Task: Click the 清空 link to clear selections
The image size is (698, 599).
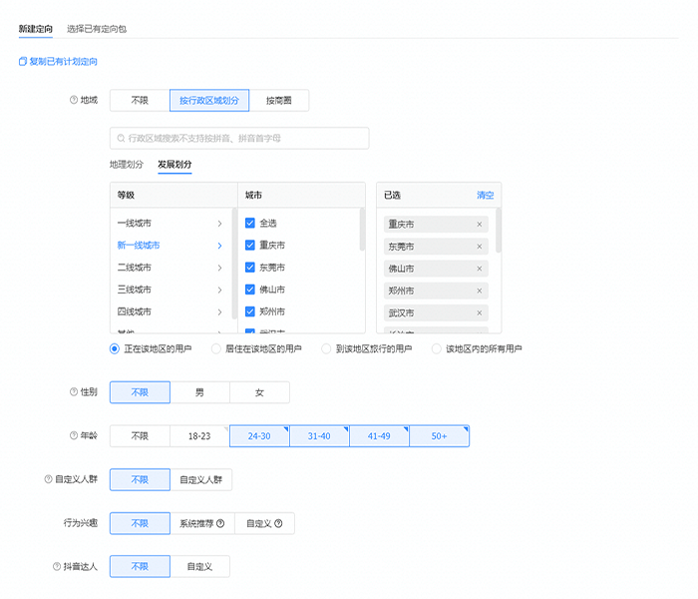Action: (485, 196)
